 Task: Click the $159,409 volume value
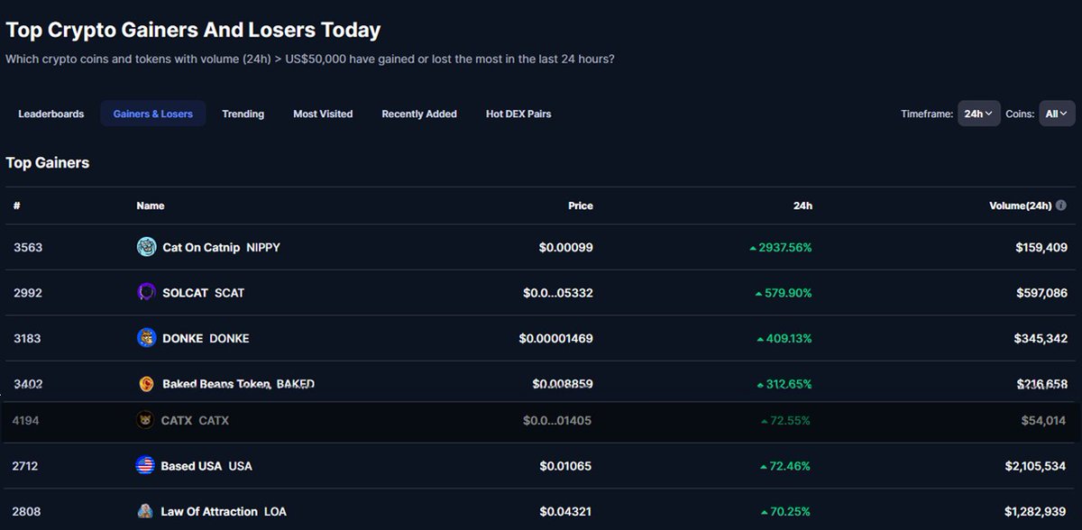click(1041, 247)
